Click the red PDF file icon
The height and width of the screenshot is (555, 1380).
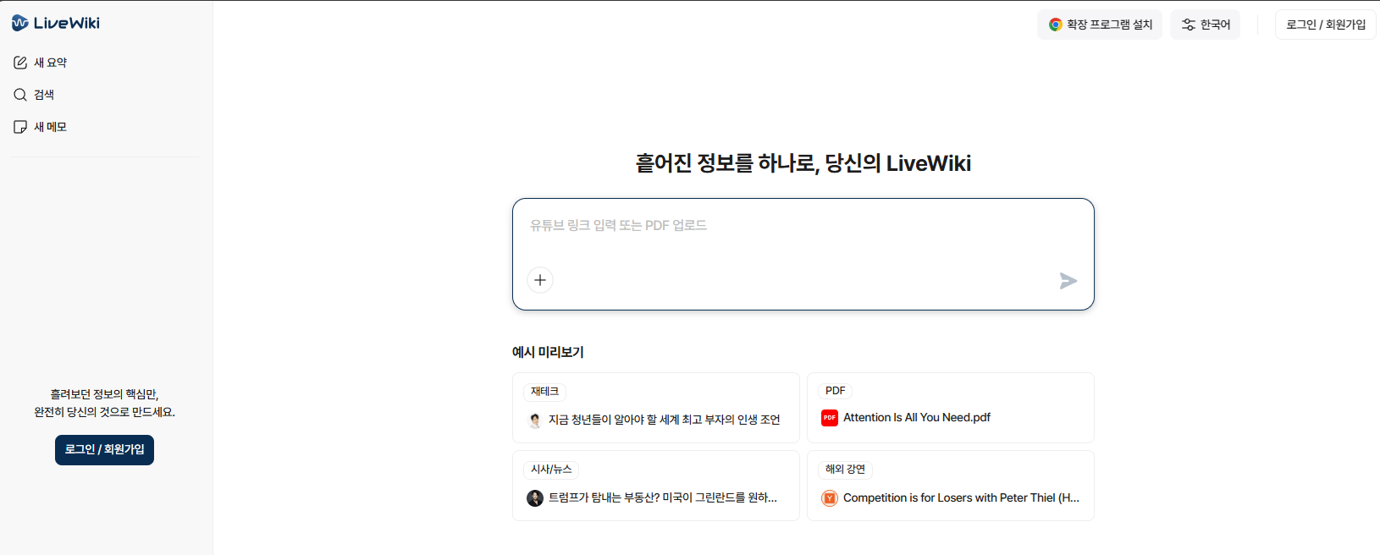[x=830, y=418]
